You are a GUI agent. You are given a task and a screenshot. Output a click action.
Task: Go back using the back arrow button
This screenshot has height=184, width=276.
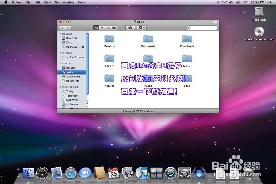[62, 28]
